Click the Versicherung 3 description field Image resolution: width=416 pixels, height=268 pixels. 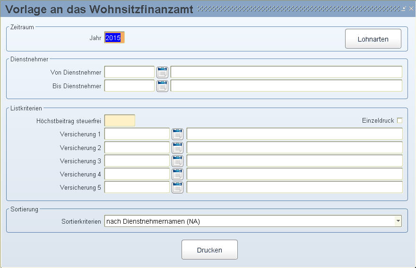[x=295, y=161]
